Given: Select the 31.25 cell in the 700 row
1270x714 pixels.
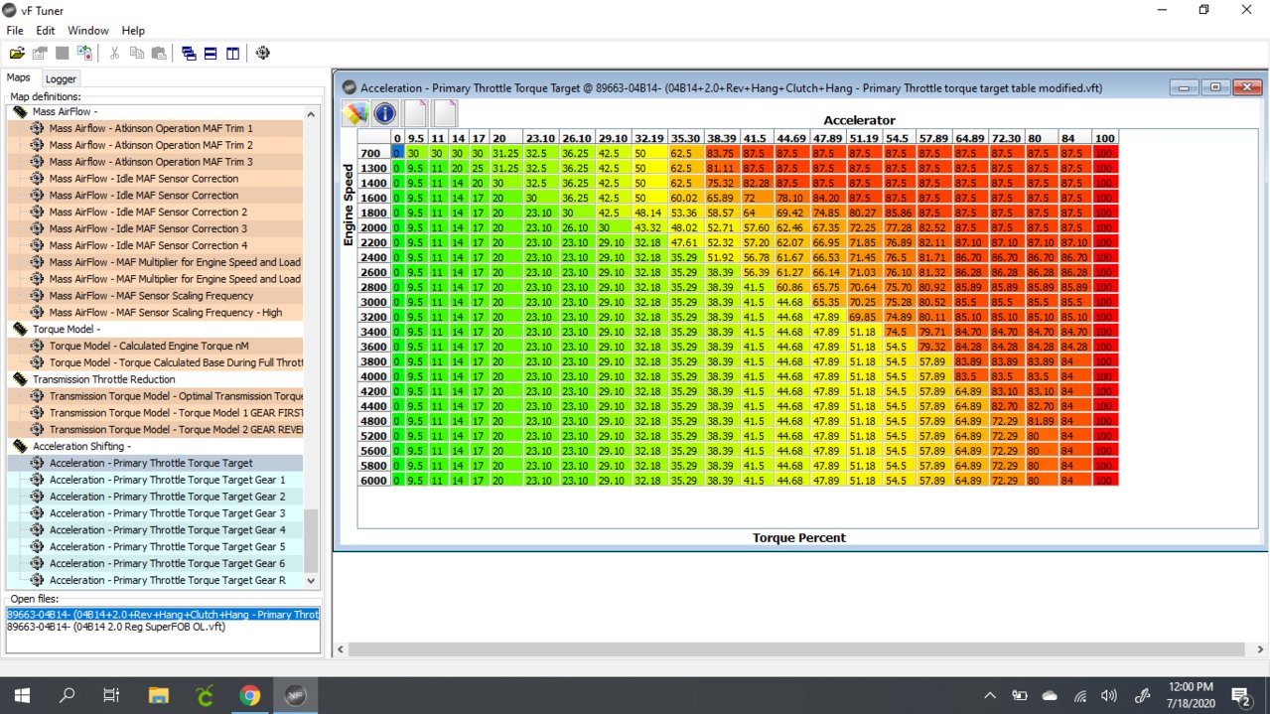Looking at the screenshot, I should coord(505,153).
